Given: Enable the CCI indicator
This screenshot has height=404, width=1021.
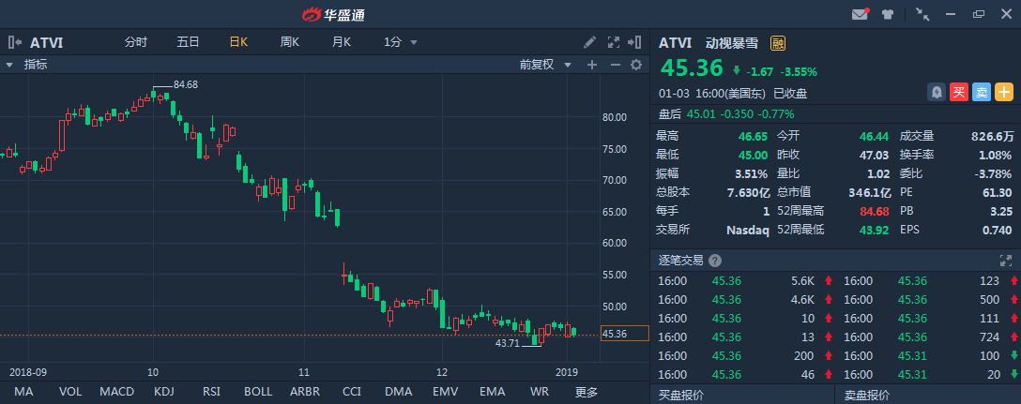Looking at the screenshot, I should point(352,392).
